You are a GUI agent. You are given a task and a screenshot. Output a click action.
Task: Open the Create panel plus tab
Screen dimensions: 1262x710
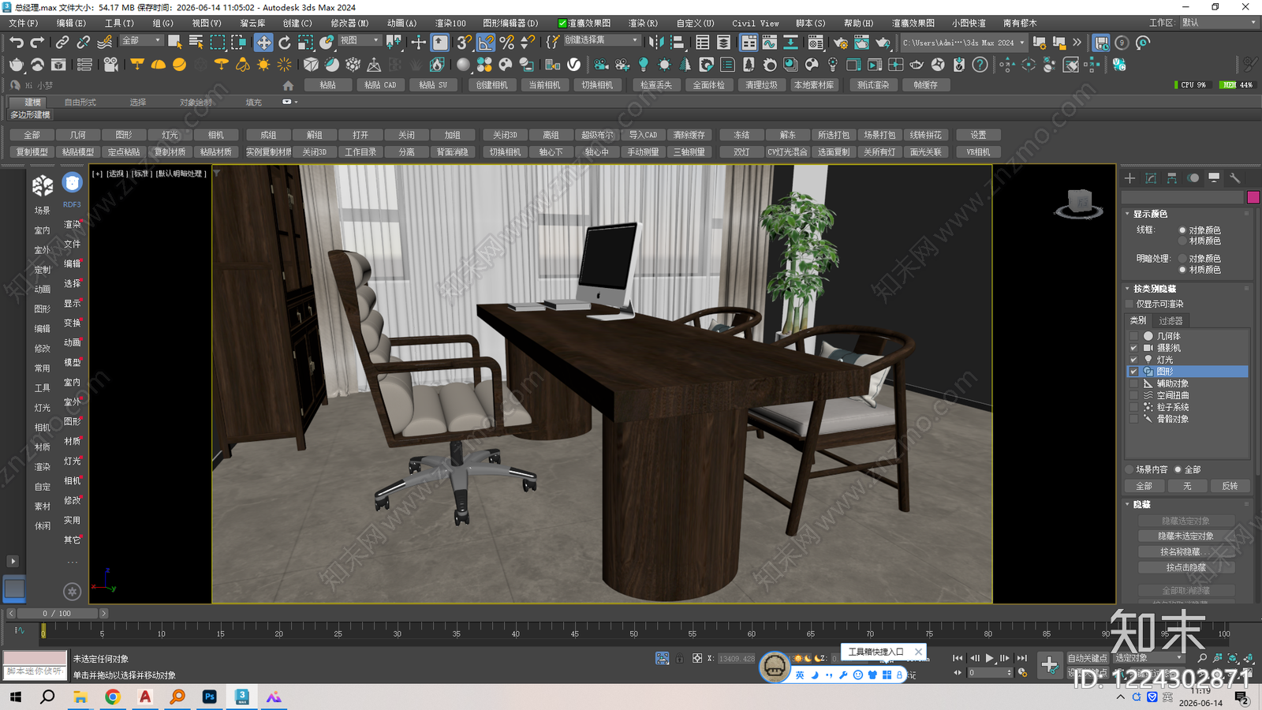pyautogui.click(x=1129, y=178)
